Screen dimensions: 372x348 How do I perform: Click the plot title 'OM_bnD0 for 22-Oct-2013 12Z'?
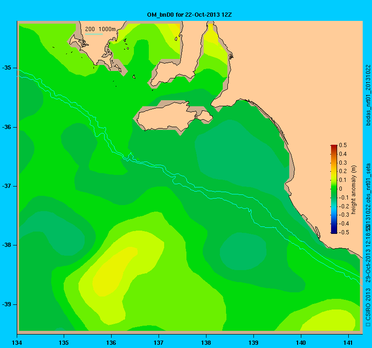tap(189, 15)
